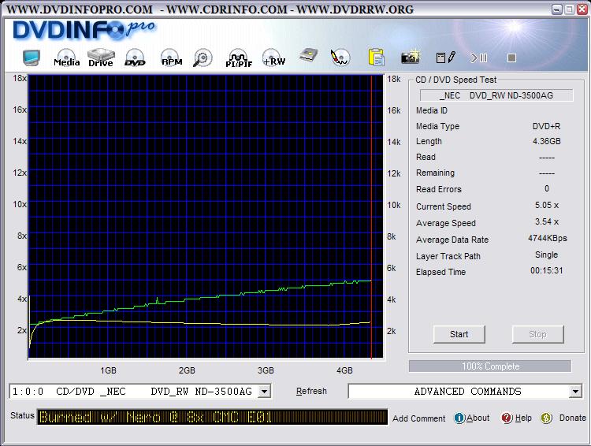
Task: Click Add Comment
Action: (x=418, y=418)
